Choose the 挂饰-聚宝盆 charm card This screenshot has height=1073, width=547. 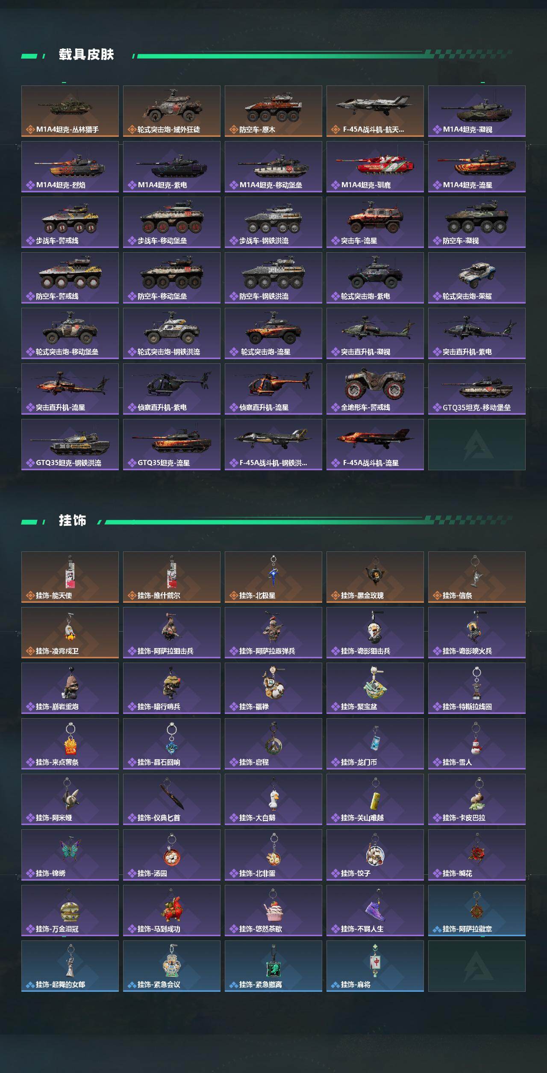click(375, 688)
